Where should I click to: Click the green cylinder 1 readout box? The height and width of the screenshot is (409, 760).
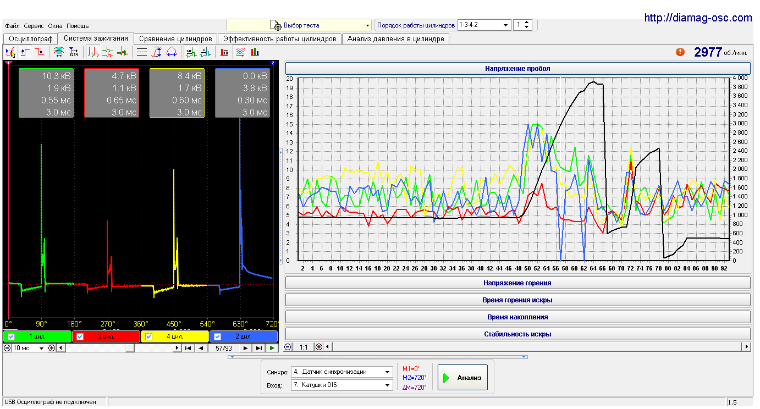46,93
